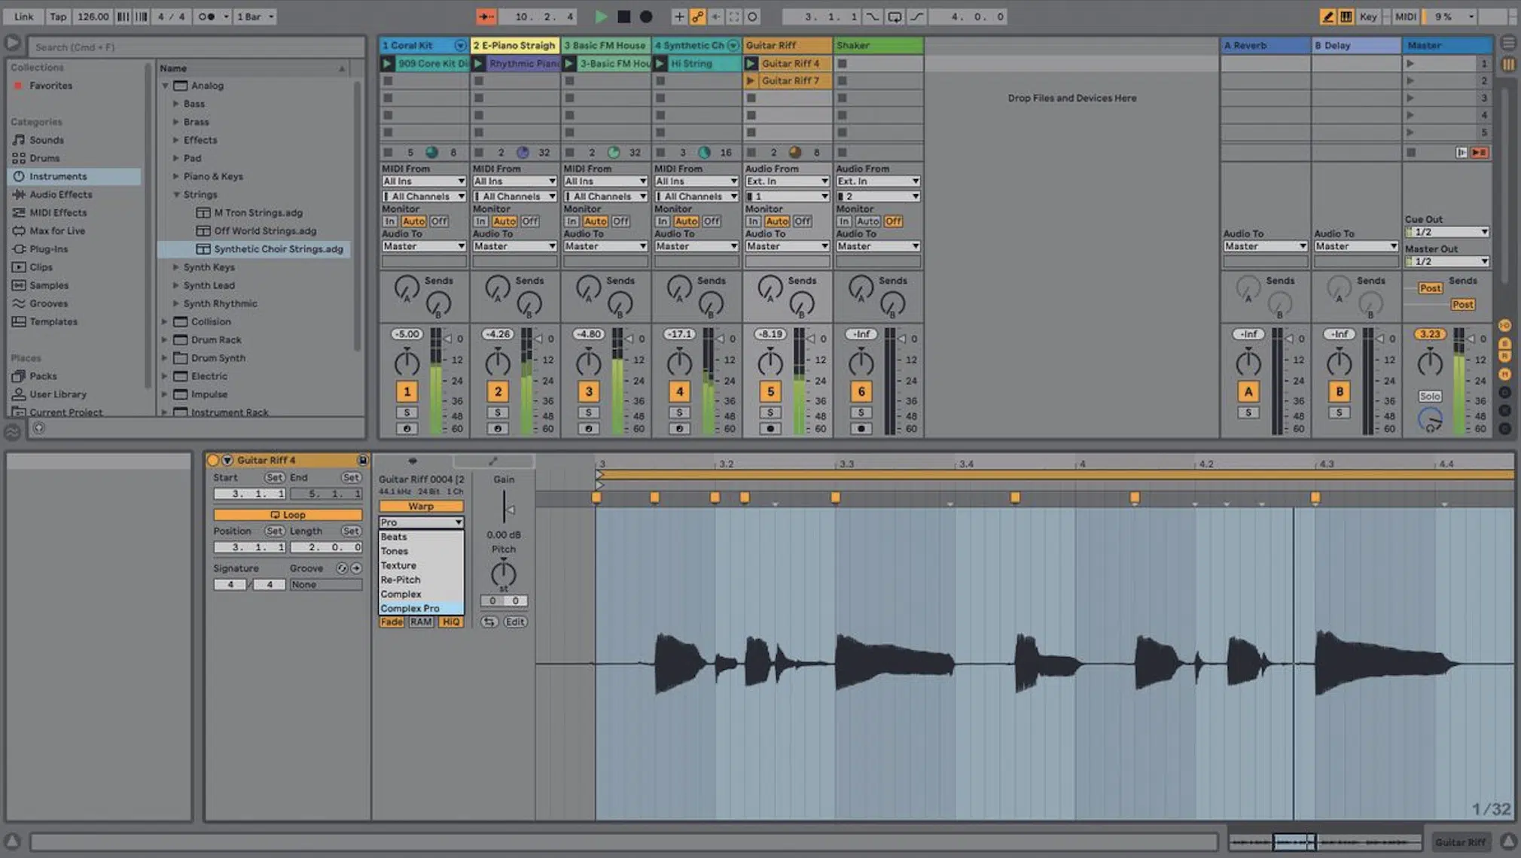Enable Follow playback arrow button

coord(486,17)
